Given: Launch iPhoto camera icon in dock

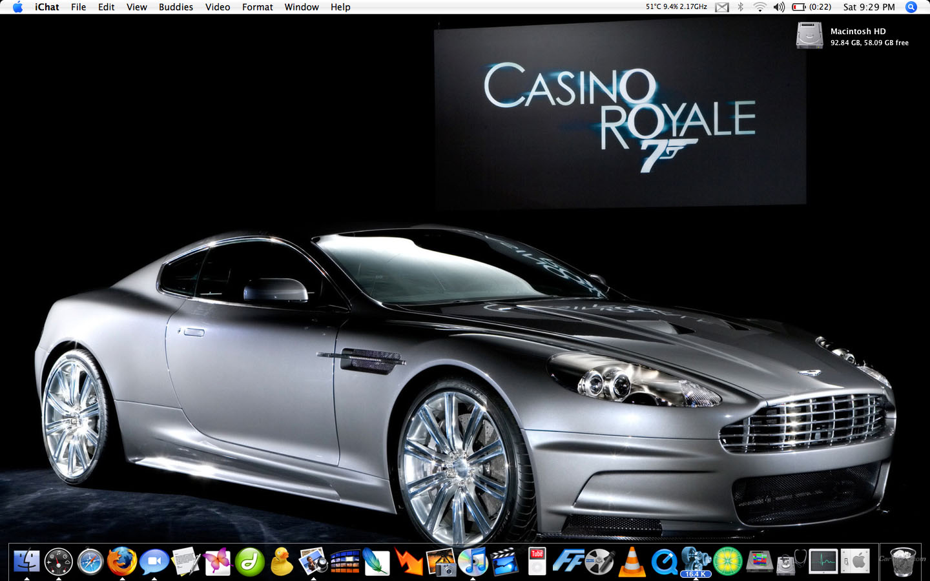Looking at the screenshot, I should point(441,562).
